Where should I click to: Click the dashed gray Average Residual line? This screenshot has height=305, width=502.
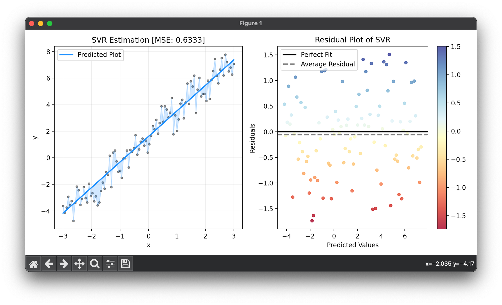pos(352,135)
